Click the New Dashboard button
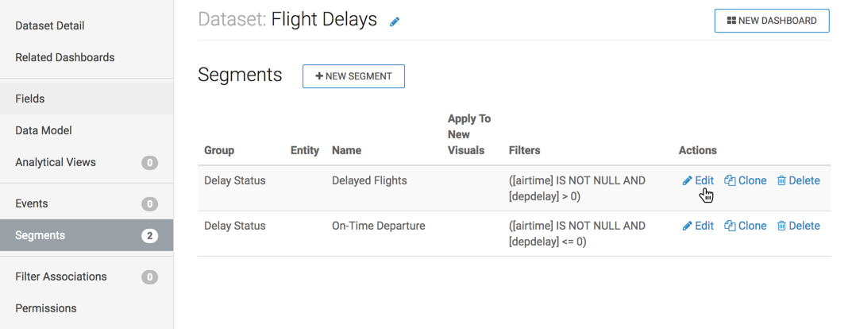 pyautogui.click(x=772, y=21)
